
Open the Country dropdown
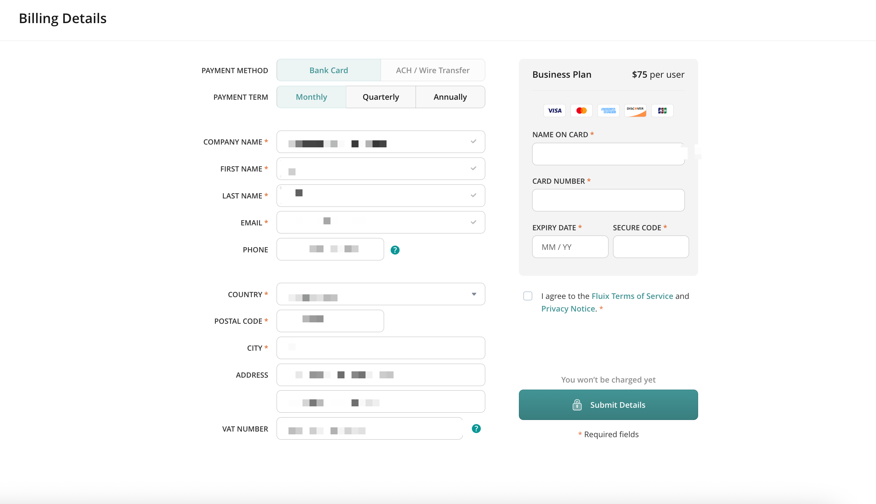[381, 294]
